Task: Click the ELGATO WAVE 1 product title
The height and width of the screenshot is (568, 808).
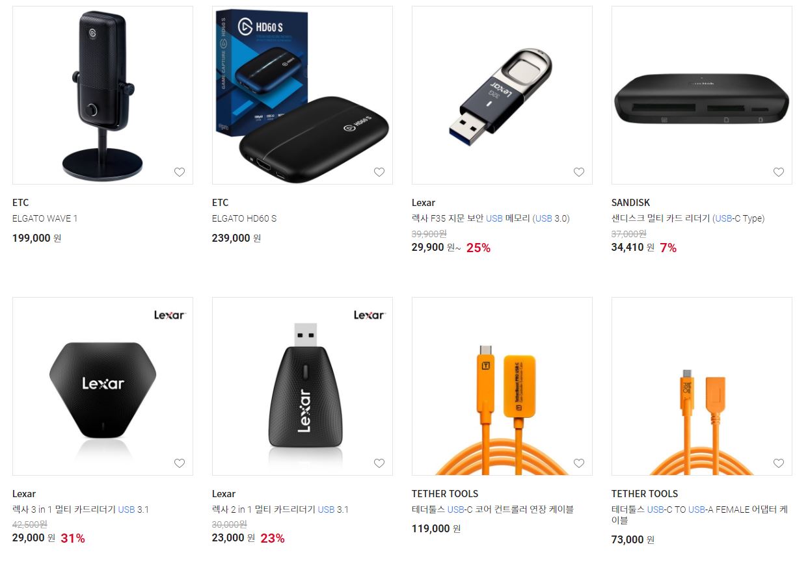Action: point(45,218)
